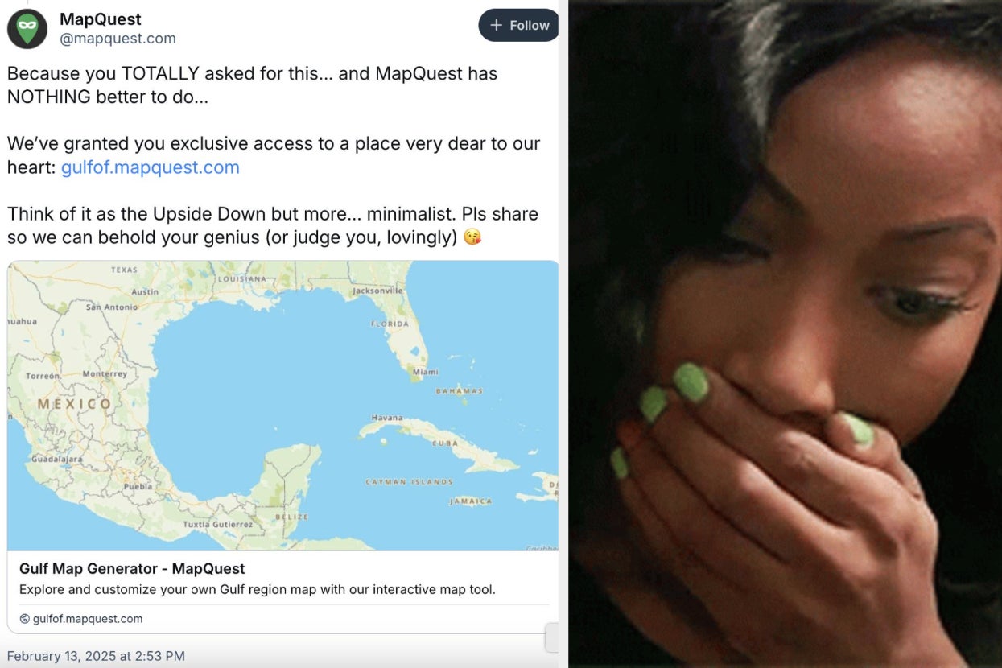Image resolution: width=1002 pixels, height=668 pixels.
Task: Open the MapQuest profile avatar icon
Action: pyautogui.click(x=27, y=29)
